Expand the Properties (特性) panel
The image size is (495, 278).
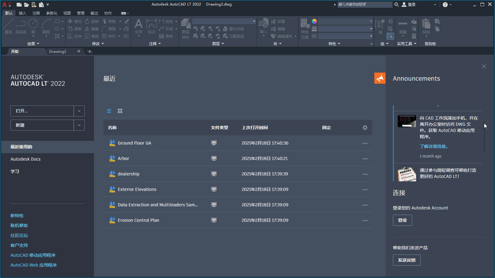(x=335, y=44)
